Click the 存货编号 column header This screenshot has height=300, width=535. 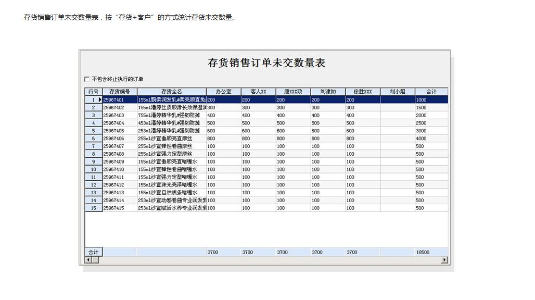[120, 92]
